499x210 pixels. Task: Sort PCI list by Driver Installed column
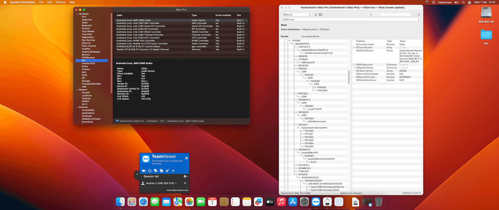click(x=223, y=15)
